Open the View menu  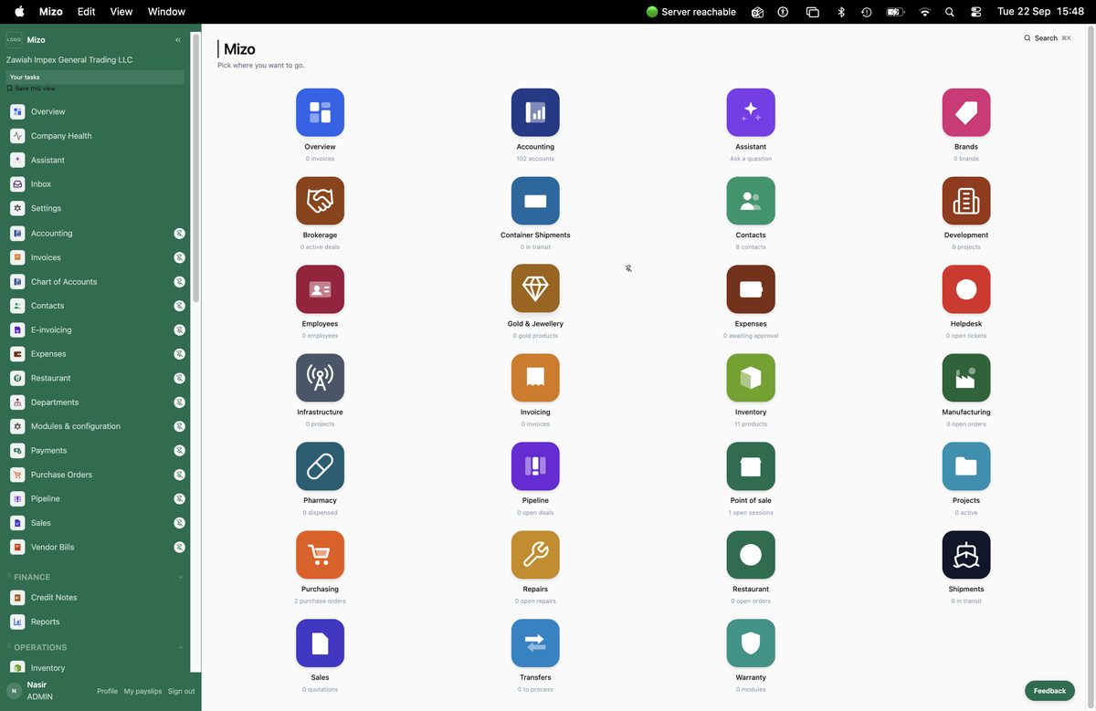pos(121,12)
